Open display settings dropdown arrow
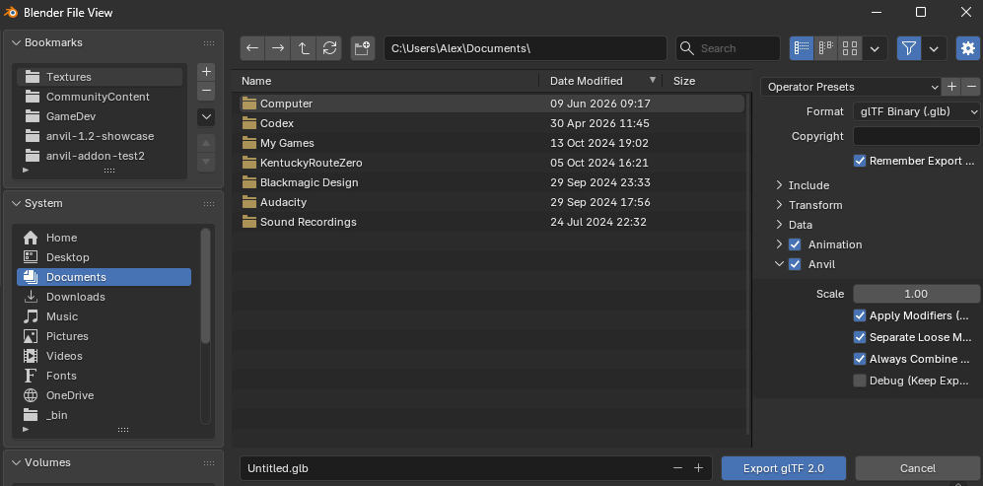The image size is (983, 486). point(876,48)
